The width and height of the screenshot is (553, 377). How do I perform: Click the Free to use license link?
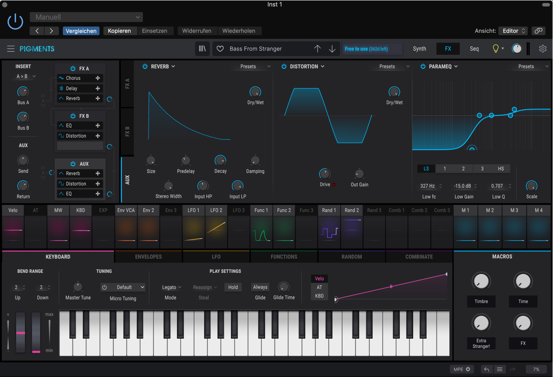tap(366, 49)
